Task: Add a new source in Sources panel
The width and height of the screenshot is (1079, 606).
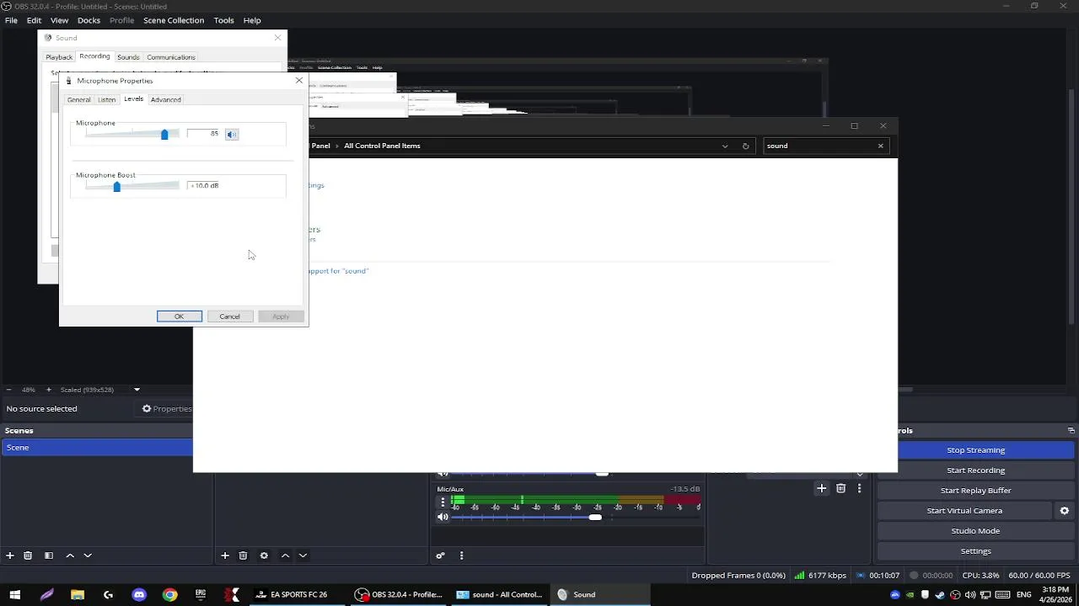Action: 225,555
